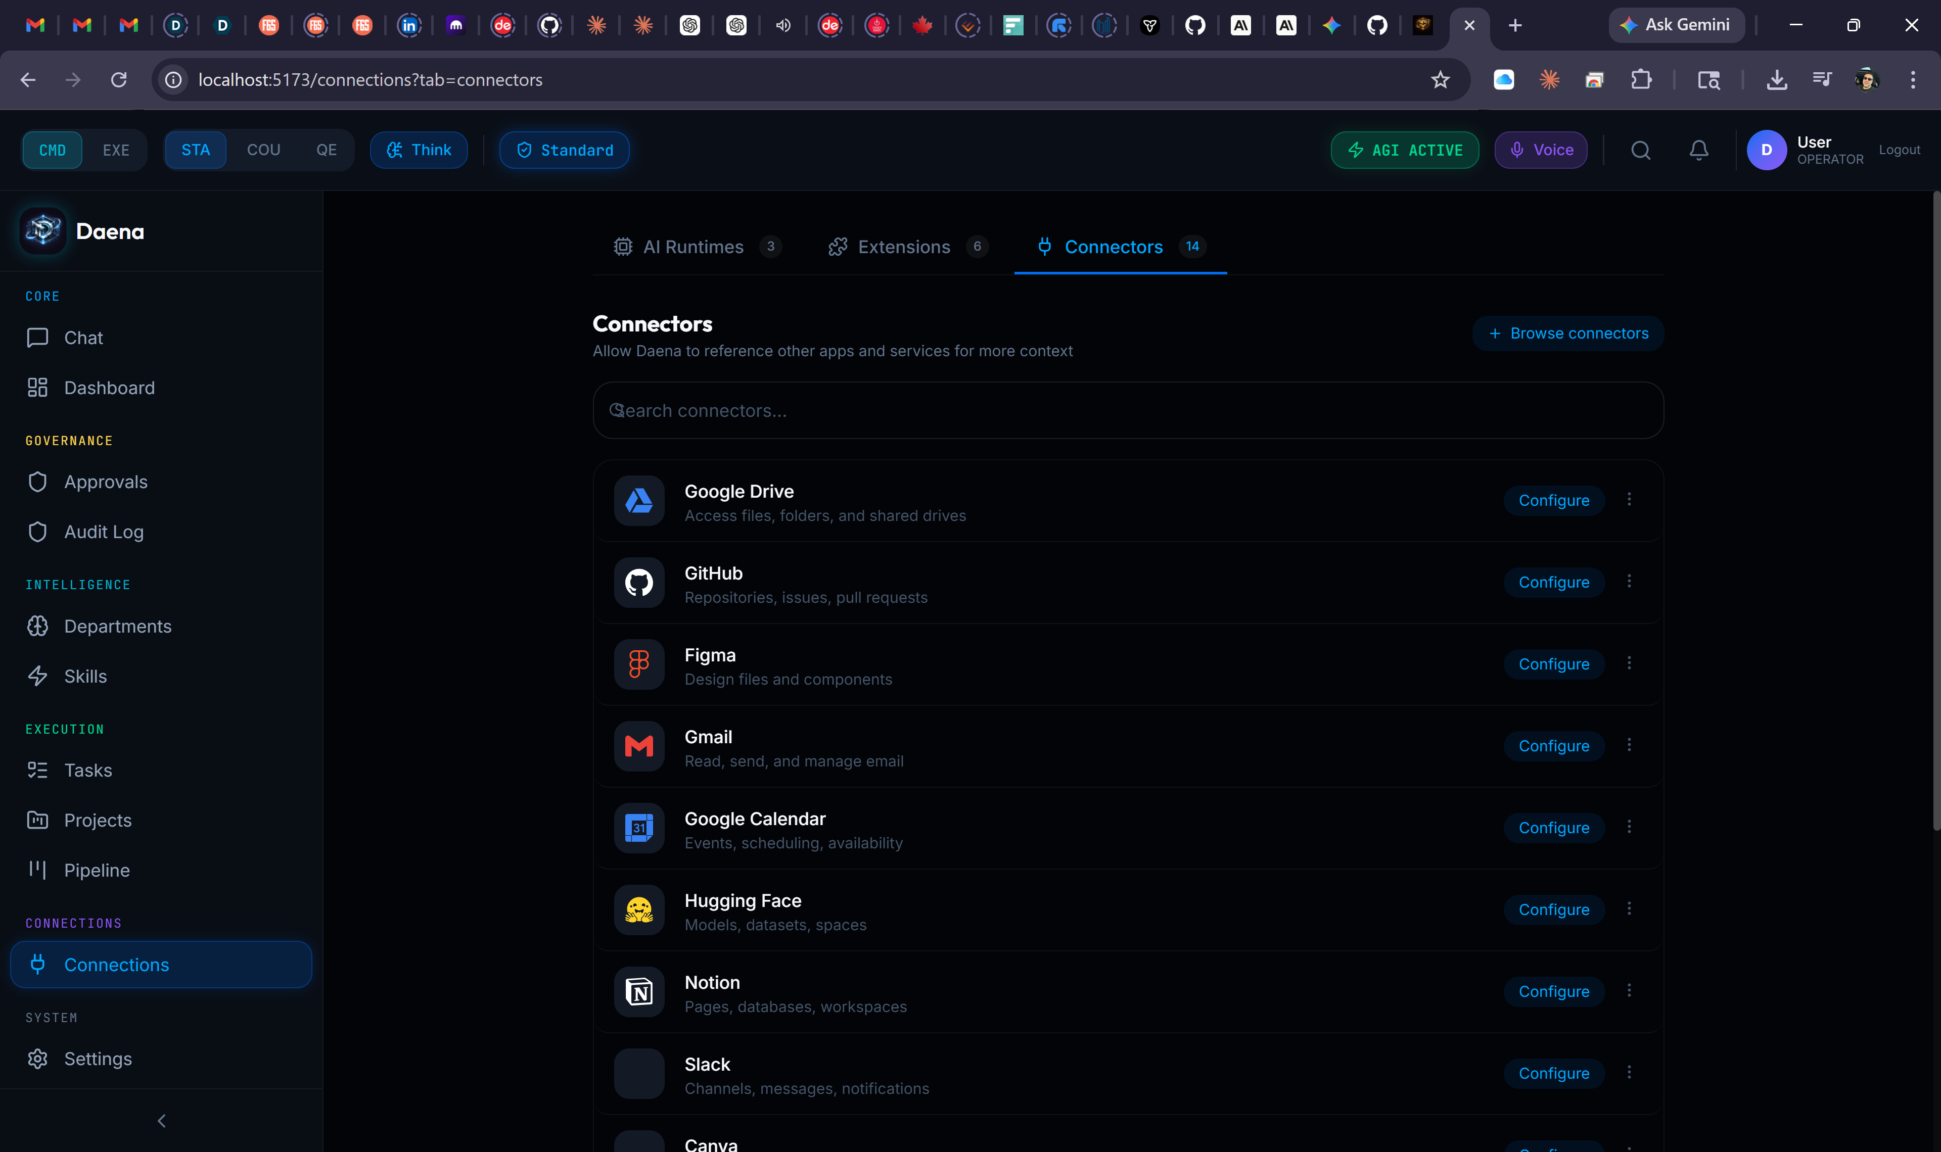The image size is (1941, 1152).
Task: Click the Hugging Face emoji icon
Action: [x=639, y=910]
